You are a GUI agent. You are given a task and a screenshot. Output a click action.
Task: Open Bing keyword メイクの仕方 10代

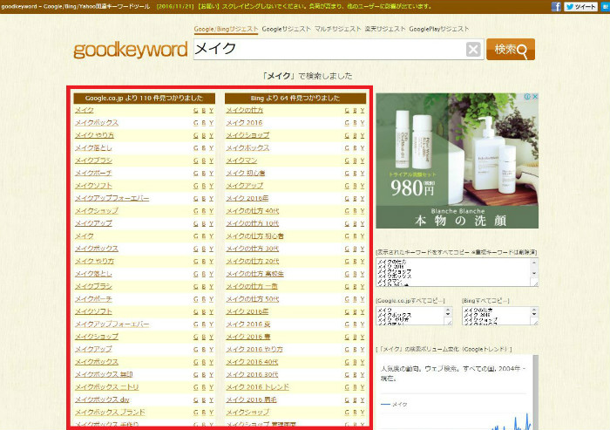[x=253, y=223]
